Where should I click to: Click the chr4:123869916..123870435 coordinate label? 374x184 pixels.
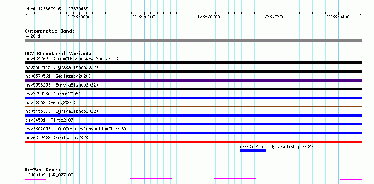(x=57, y=9)
